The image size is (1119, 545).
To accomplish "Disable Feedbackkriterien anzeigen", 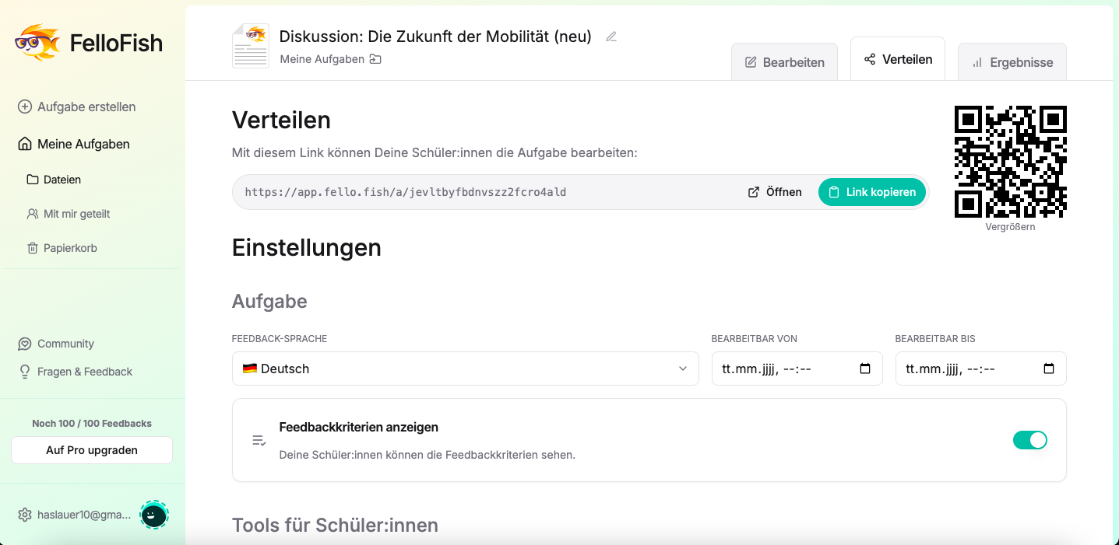I will coord(1029,439).
